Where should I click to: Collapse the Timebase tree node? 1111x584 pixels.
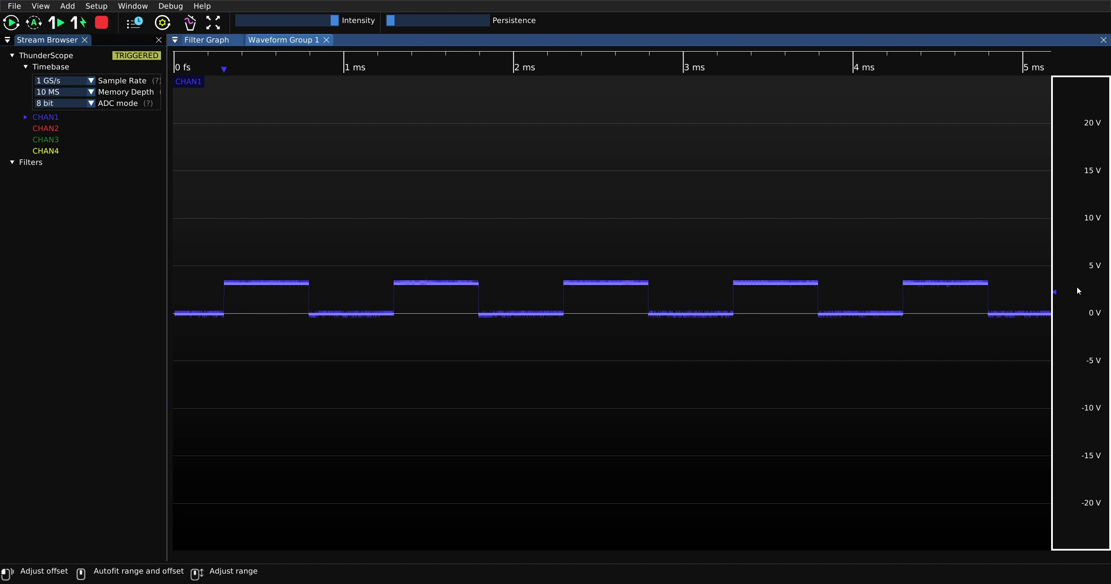pos(26,67)
